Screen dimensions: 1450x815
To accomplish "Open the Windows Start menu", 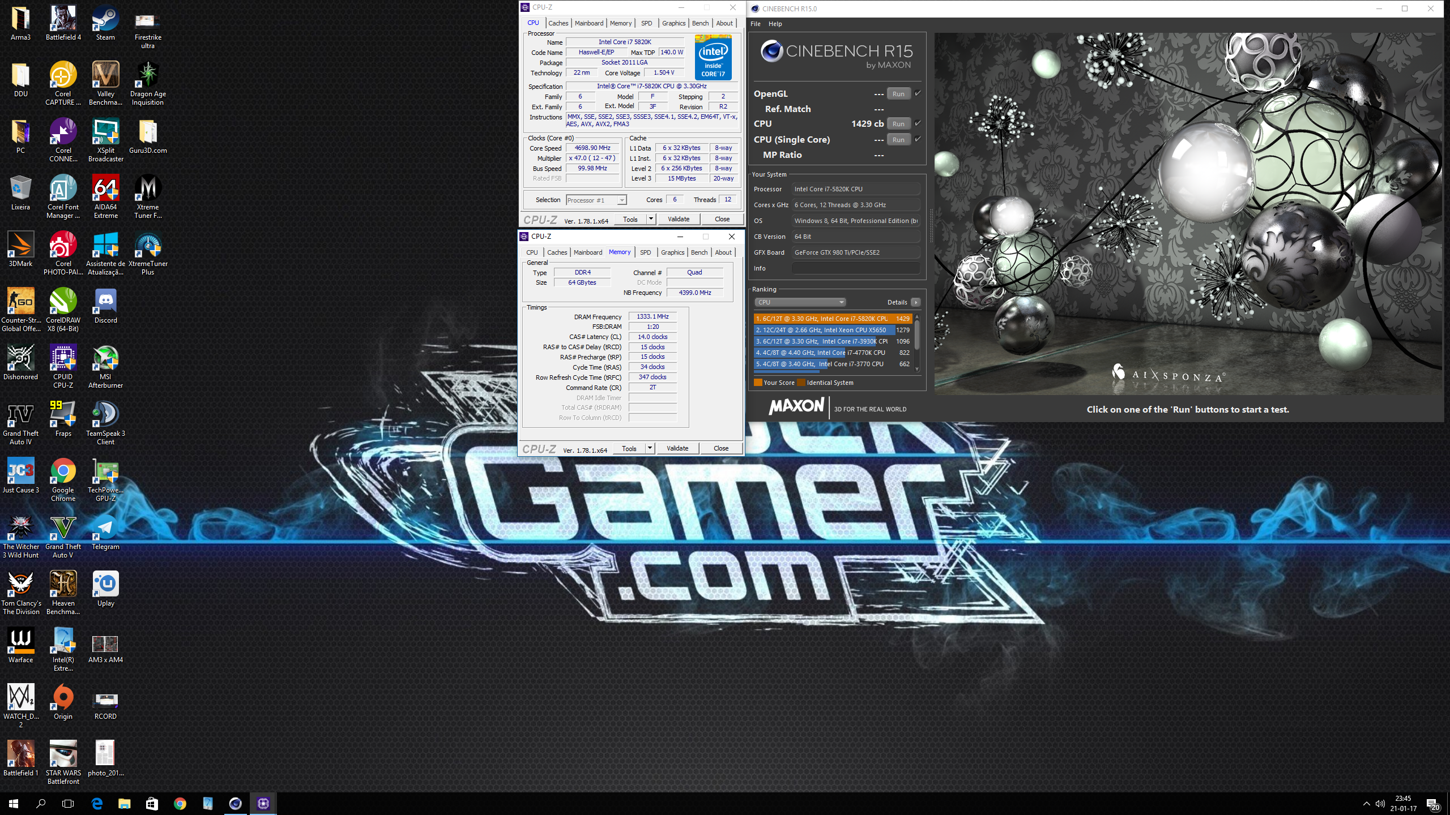I will [14, 803].
